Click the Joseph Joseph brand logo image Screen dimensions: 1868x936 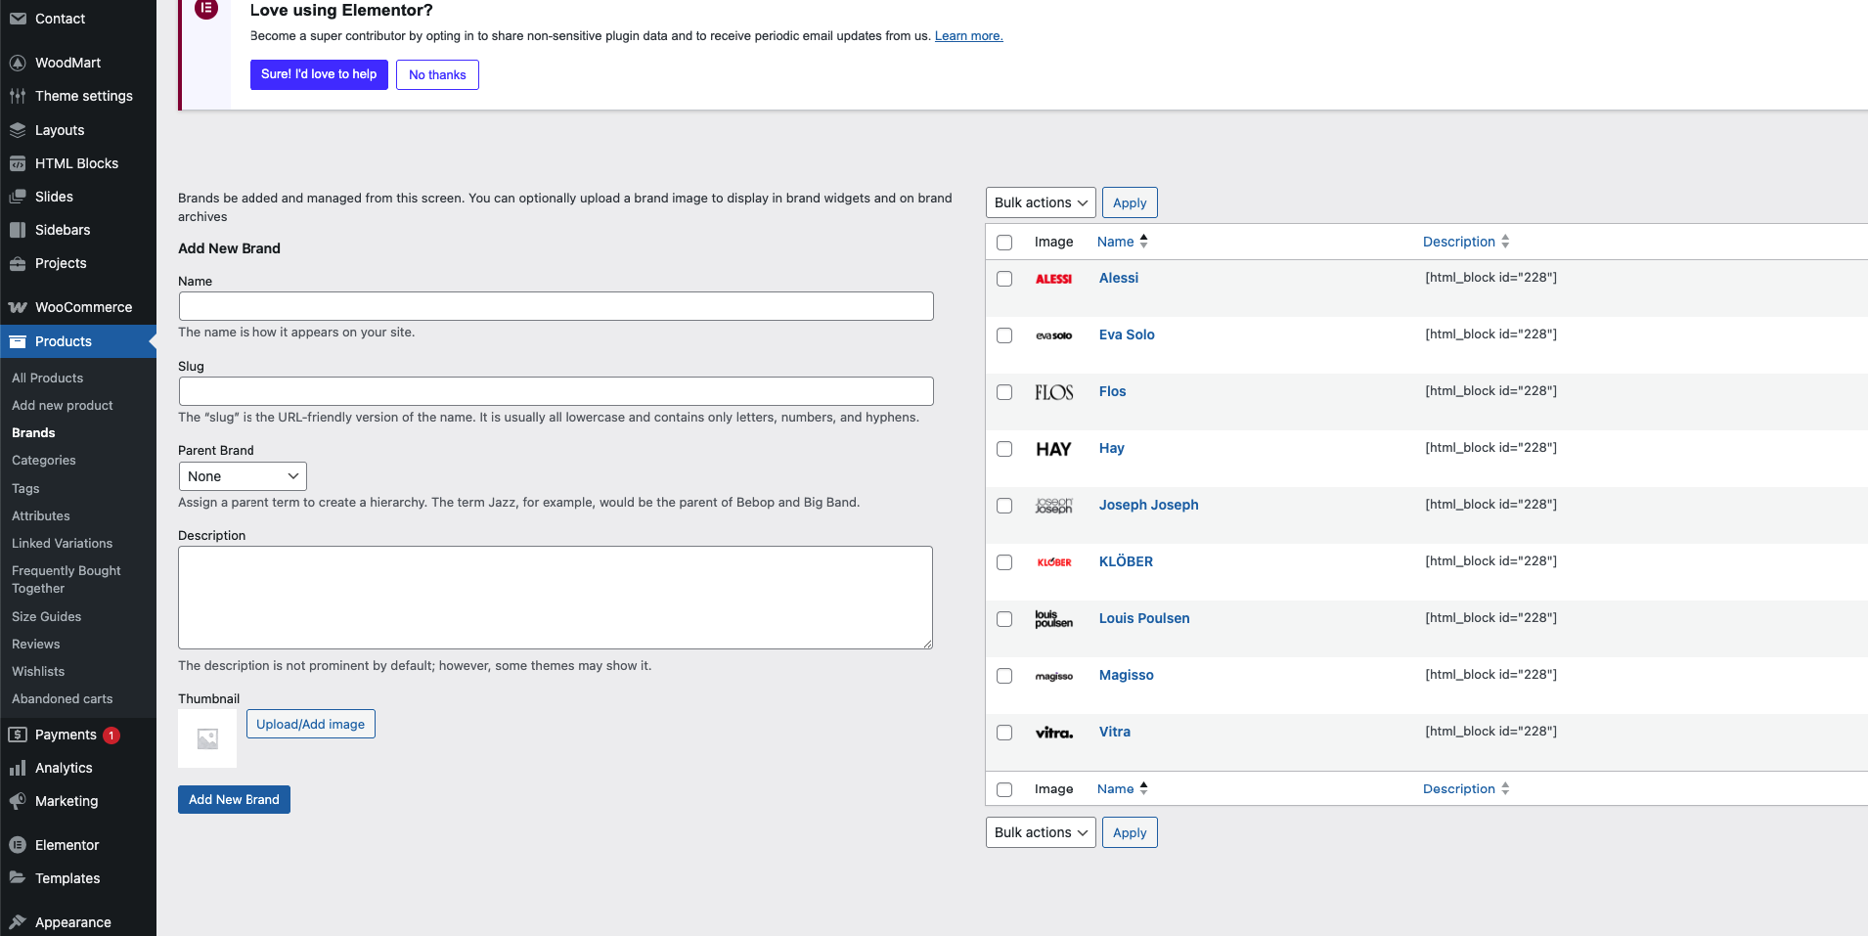coord(1054,506)
